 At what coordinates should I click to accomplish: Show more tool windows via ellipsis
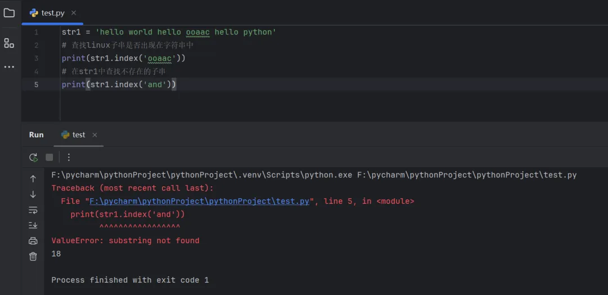point(9,67)
